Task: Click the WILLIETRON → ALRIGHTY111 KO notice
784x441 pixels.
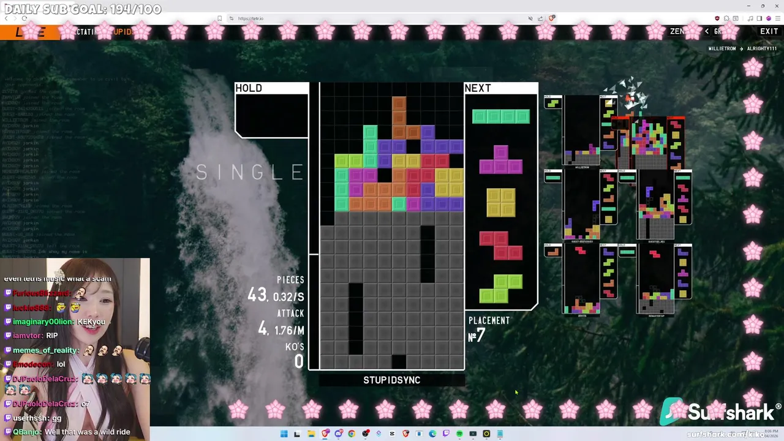Action: pos(742,48)
